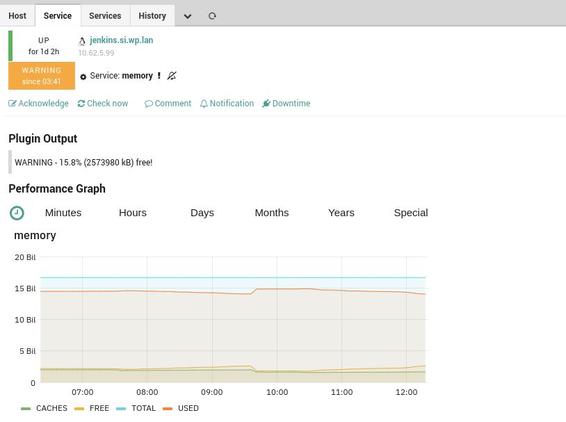Trigger Check now for the service

coord(103,104)
